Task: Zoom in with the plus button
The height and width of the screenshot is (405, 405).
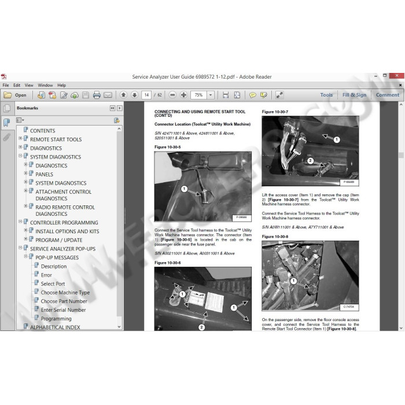Action: [183, 95]
